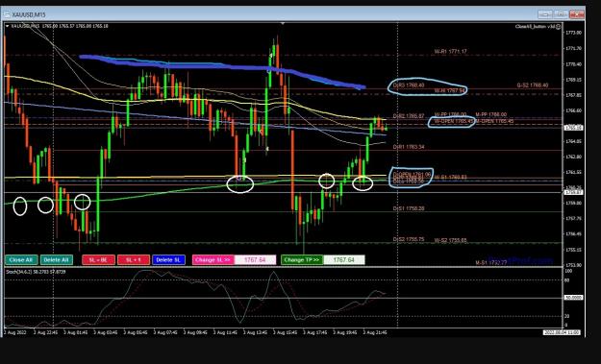Click the 3 Aug 01:45 time axis label
The width and height of the screenshot is (601, 364).
click(75, 332)
